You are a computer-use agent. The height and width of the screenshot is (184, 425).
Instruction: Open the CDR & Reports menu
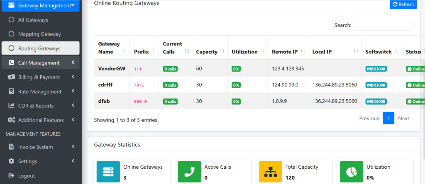[x=40, y=105]
